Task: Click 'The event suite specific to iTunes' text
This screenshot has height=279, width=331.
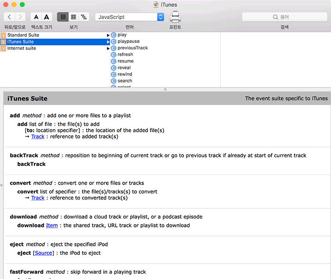Action: tap(286, 98)
